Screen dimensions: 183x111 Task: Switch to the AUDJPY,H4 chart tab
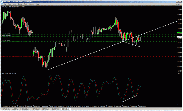click(16, 109)
